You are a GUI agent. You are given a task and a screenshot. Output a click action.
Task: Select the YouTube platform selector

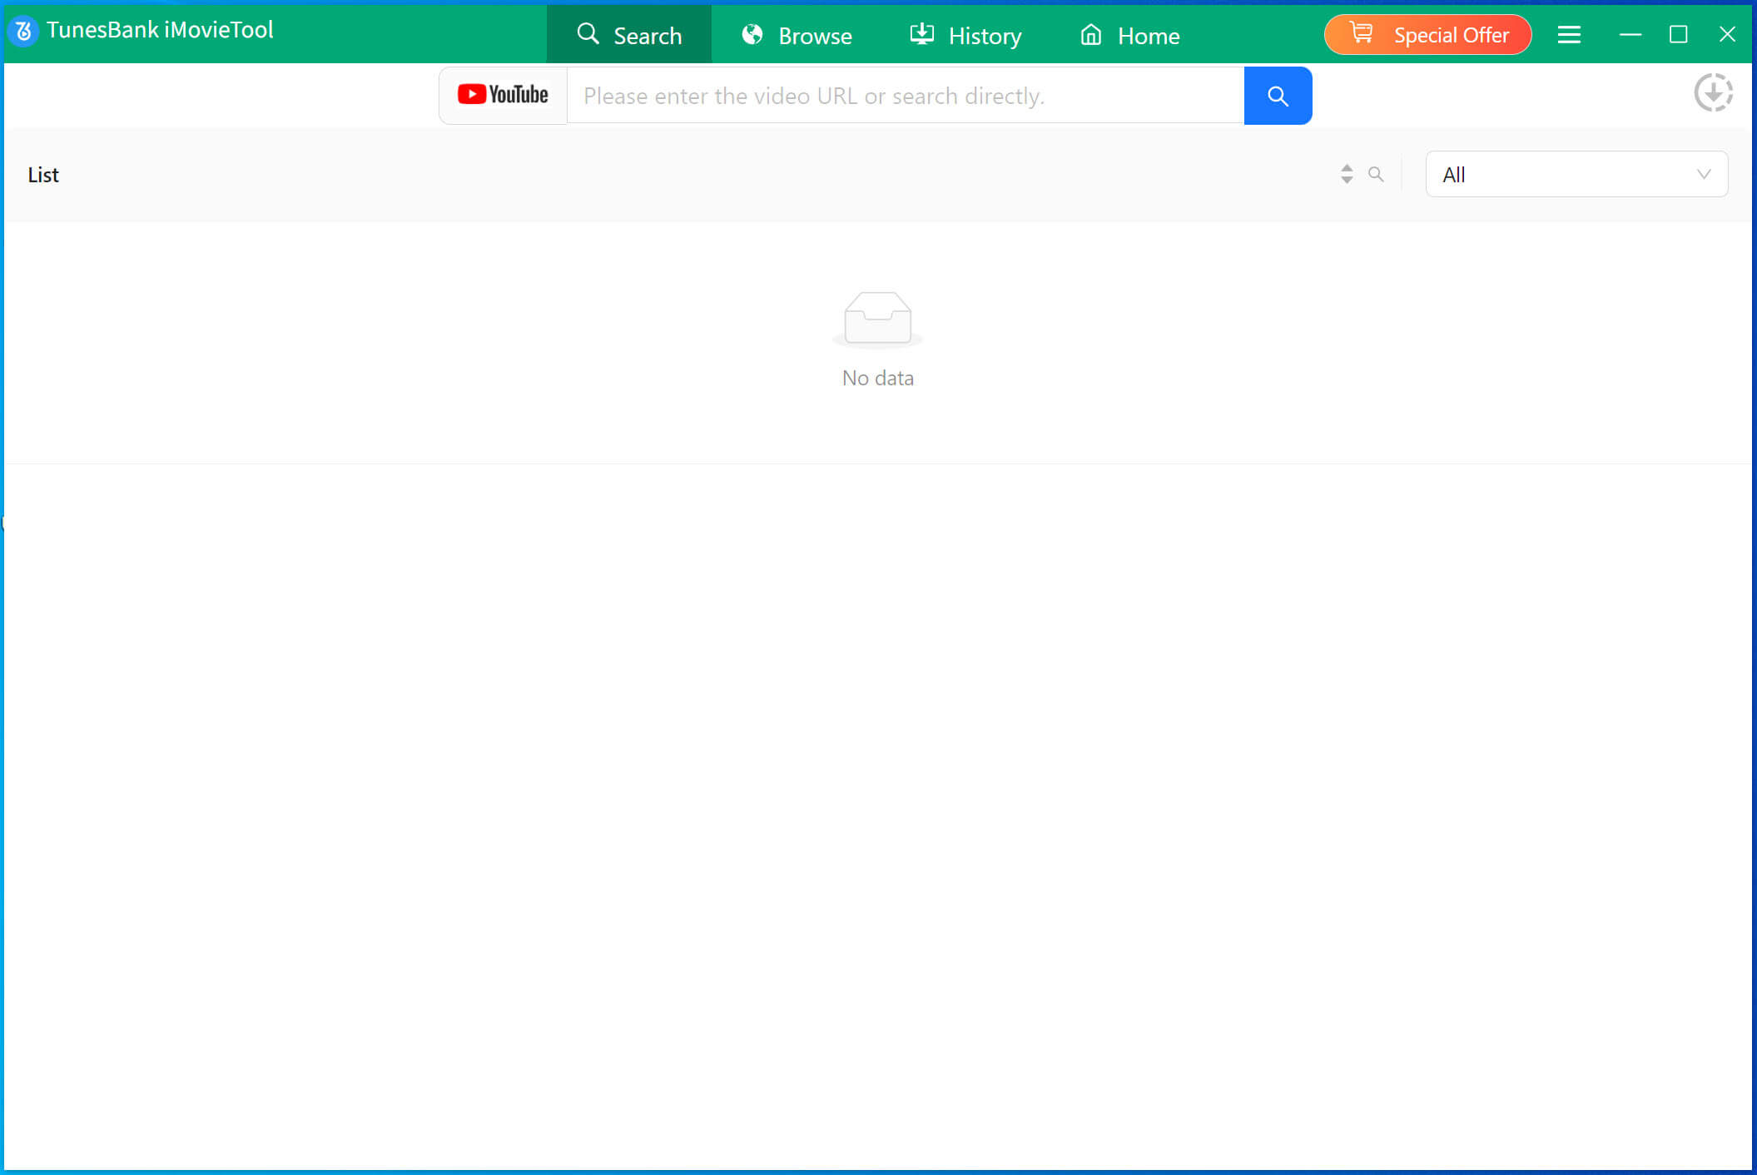coord(503,96)
